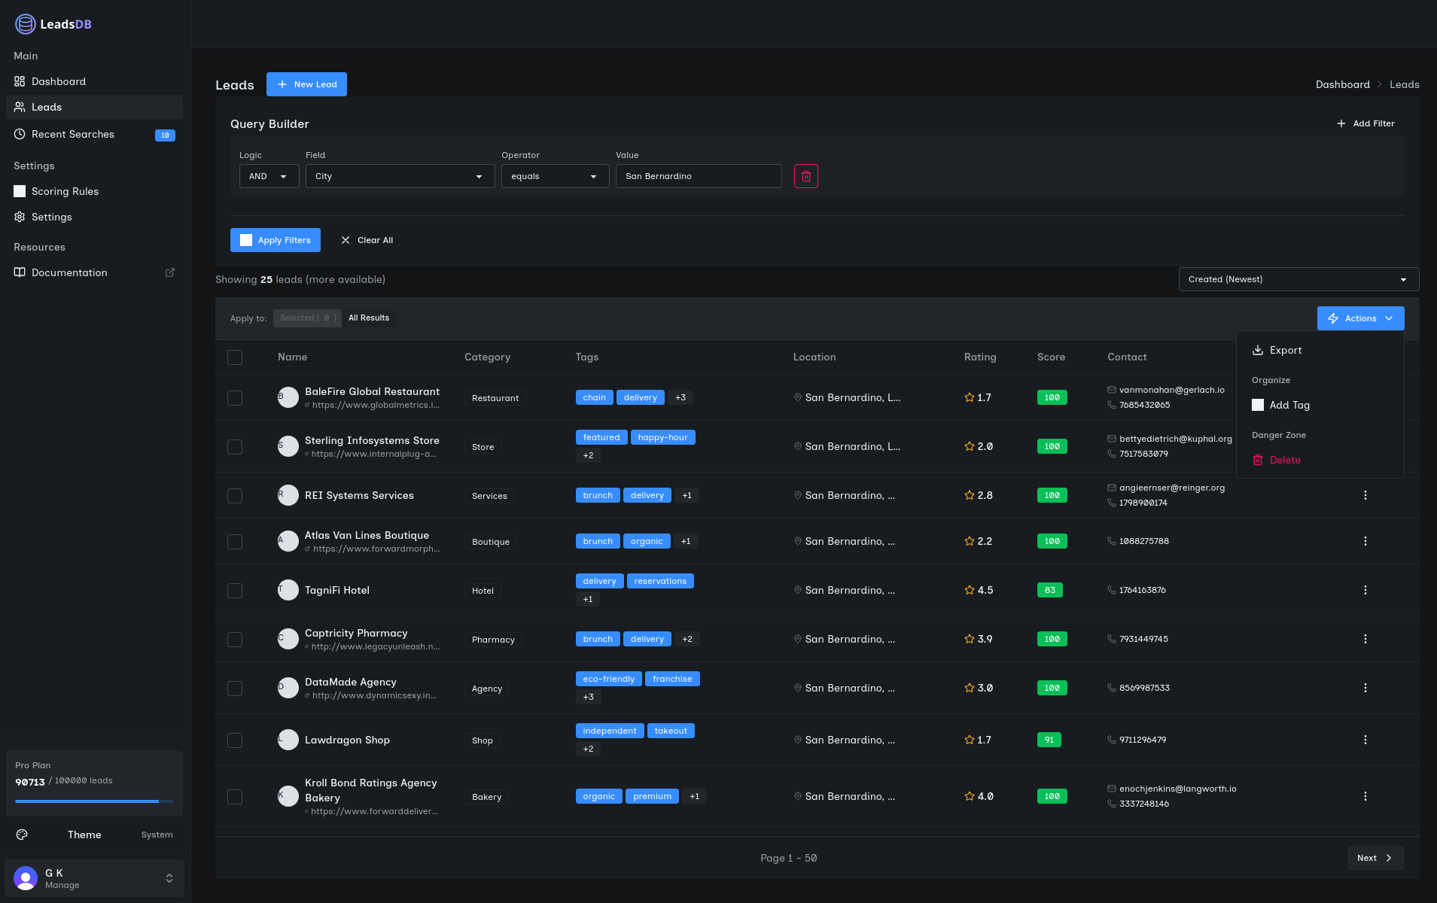The height and width of the screenshot is (903, 1437).
Task: Delete the City filter row via trash icon
Action: click(x=806, y=175)
